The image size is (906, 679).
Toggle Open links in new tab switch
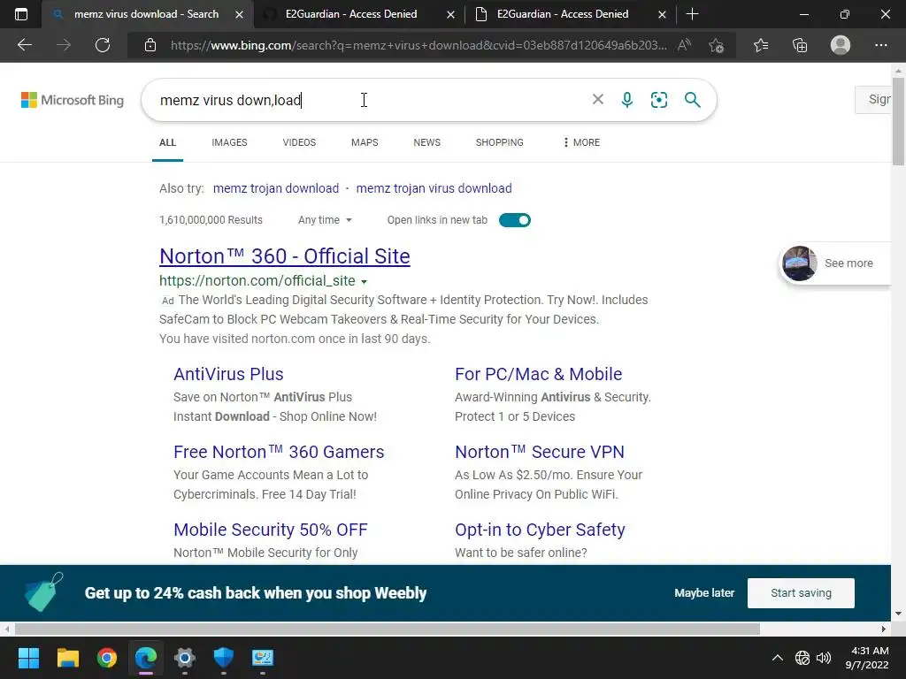[515, 220]
